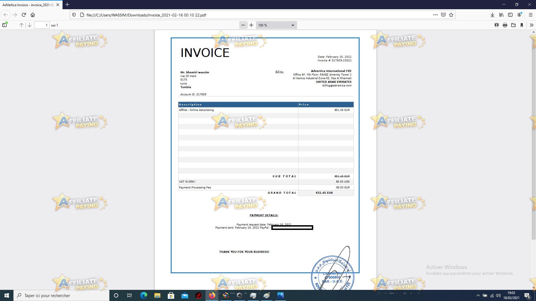The width and height of the screenshot is (536, 301).
Task: Go back to the previous page
Action: pos(6,15)
